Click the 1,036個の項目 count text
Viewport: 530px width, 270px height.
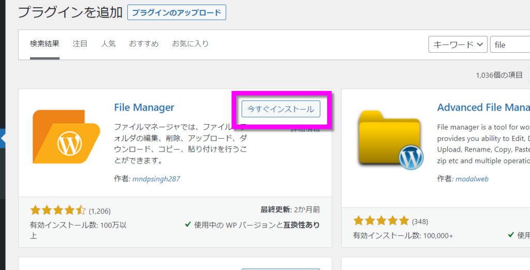(x=499, y=76)
